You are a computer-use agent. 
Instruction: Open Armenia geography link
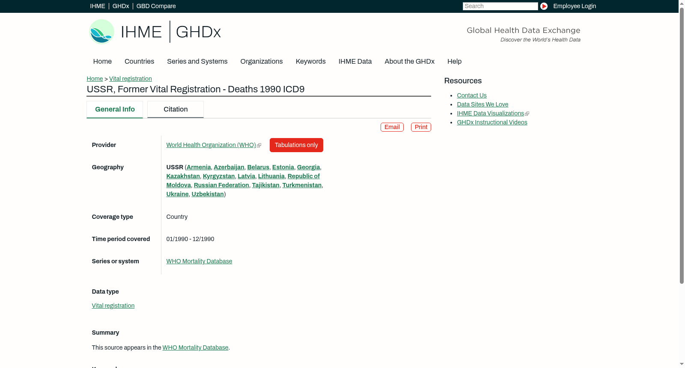coord(199,168)
